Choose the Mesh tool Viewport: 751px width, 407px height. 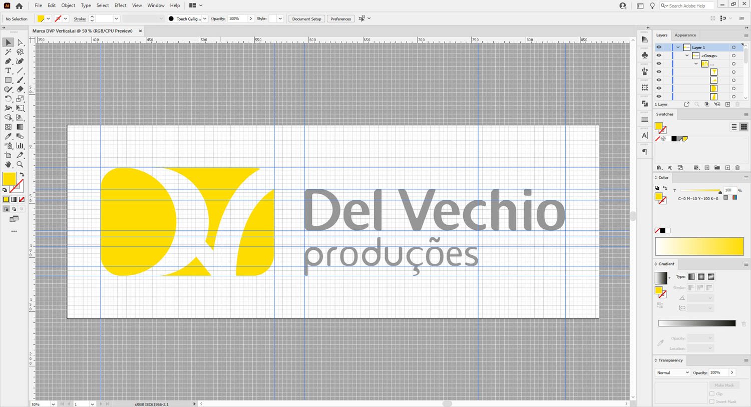pos(8,127)
